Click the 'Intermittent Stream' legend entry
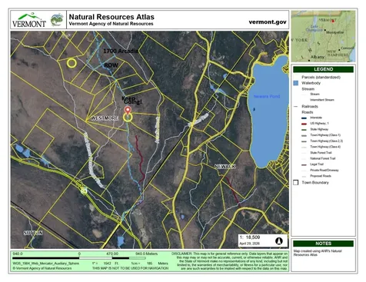366x282 pixels. (322, 100)
